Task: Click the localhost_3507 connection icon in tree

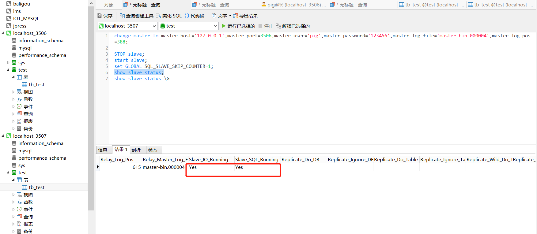Action: pyautogui.click(x=9, y=136)
